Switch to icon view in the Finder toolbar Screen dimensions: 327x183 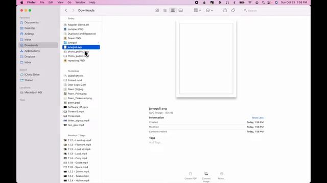point(157,10)
